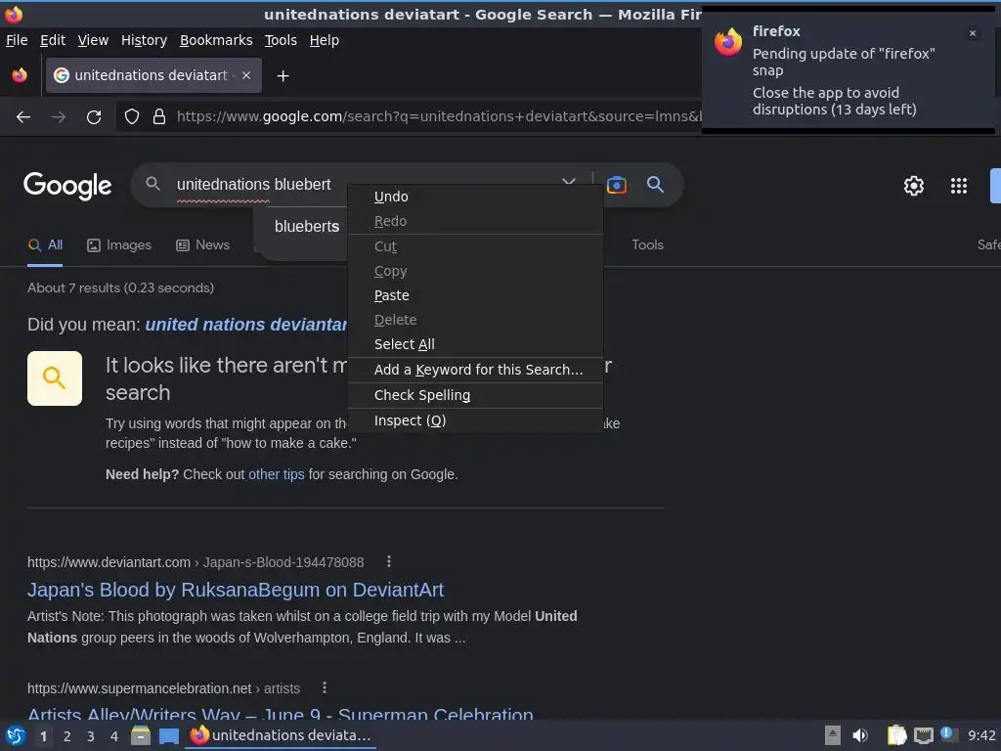Switch to virtual desktop 4

point(113,736)
